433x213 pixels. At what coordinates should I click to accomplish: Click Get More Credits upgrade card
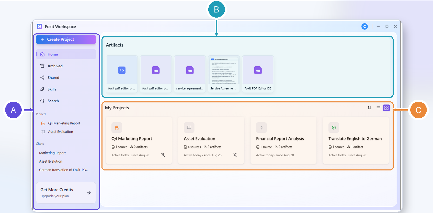(66, 193)
